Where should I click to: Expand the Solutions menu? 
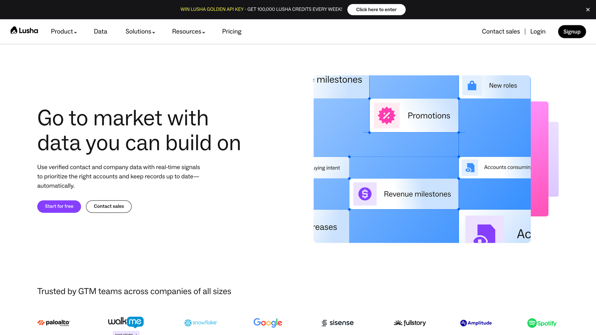point(140,32)
